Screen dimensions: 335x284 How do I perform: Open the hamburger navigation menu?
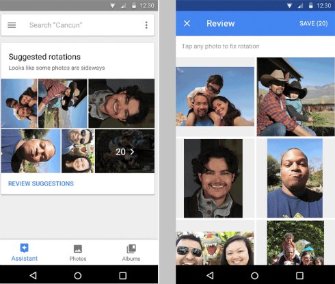pyautogui.click(x=12, y=25)
